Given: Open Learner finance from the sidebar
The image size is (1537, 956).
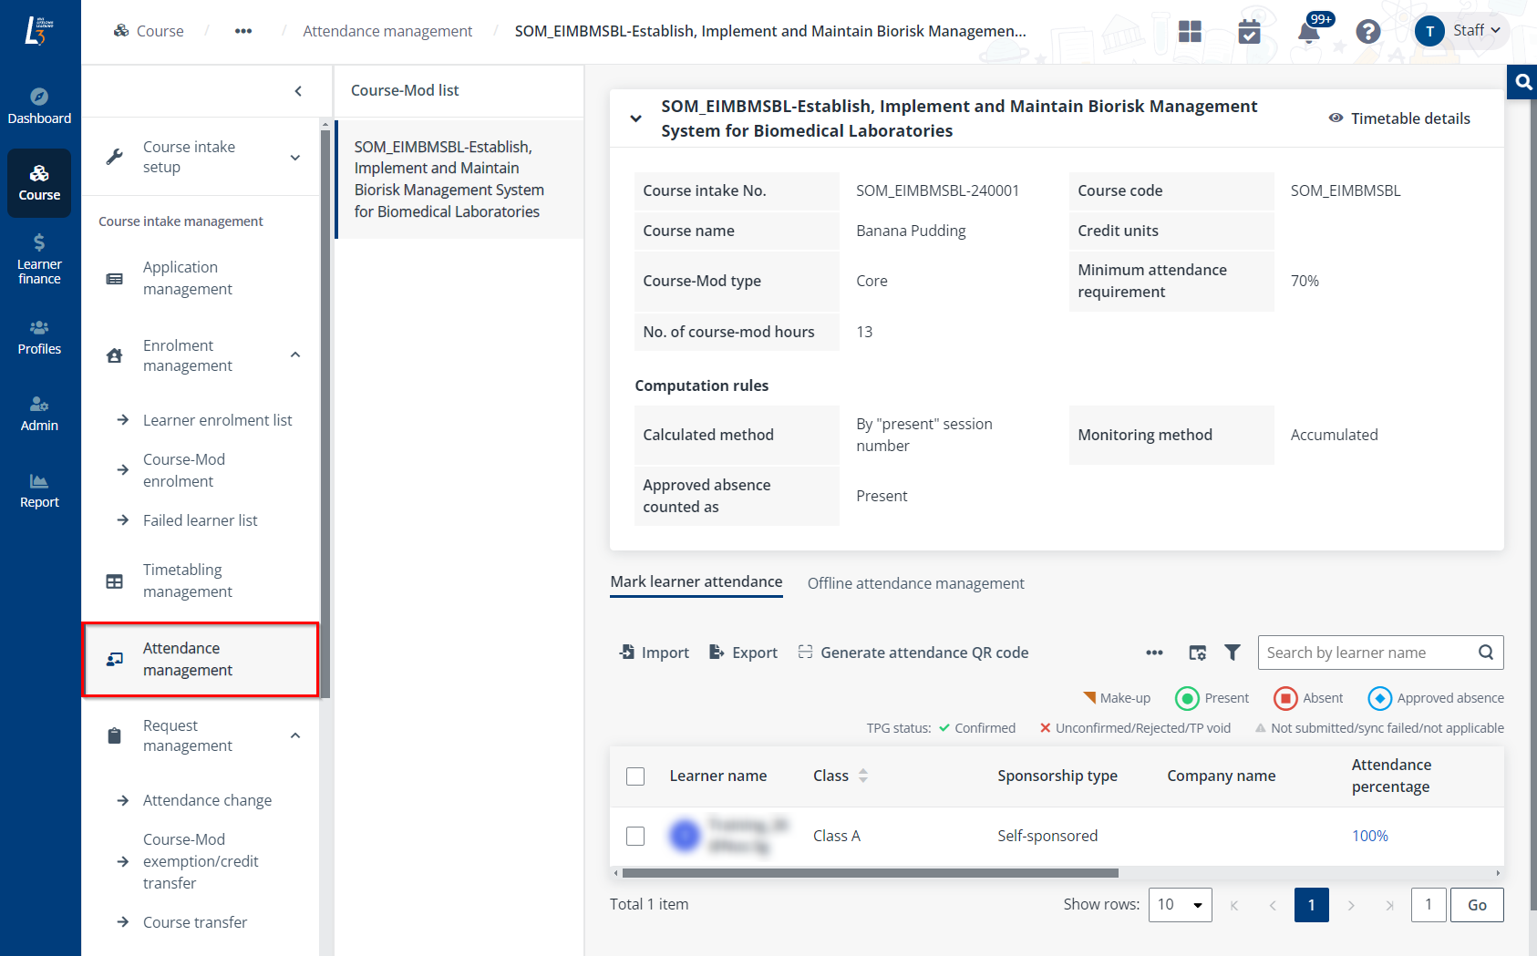Looking at the screenshot, I should pyautogui.click(x=39, y=258).
